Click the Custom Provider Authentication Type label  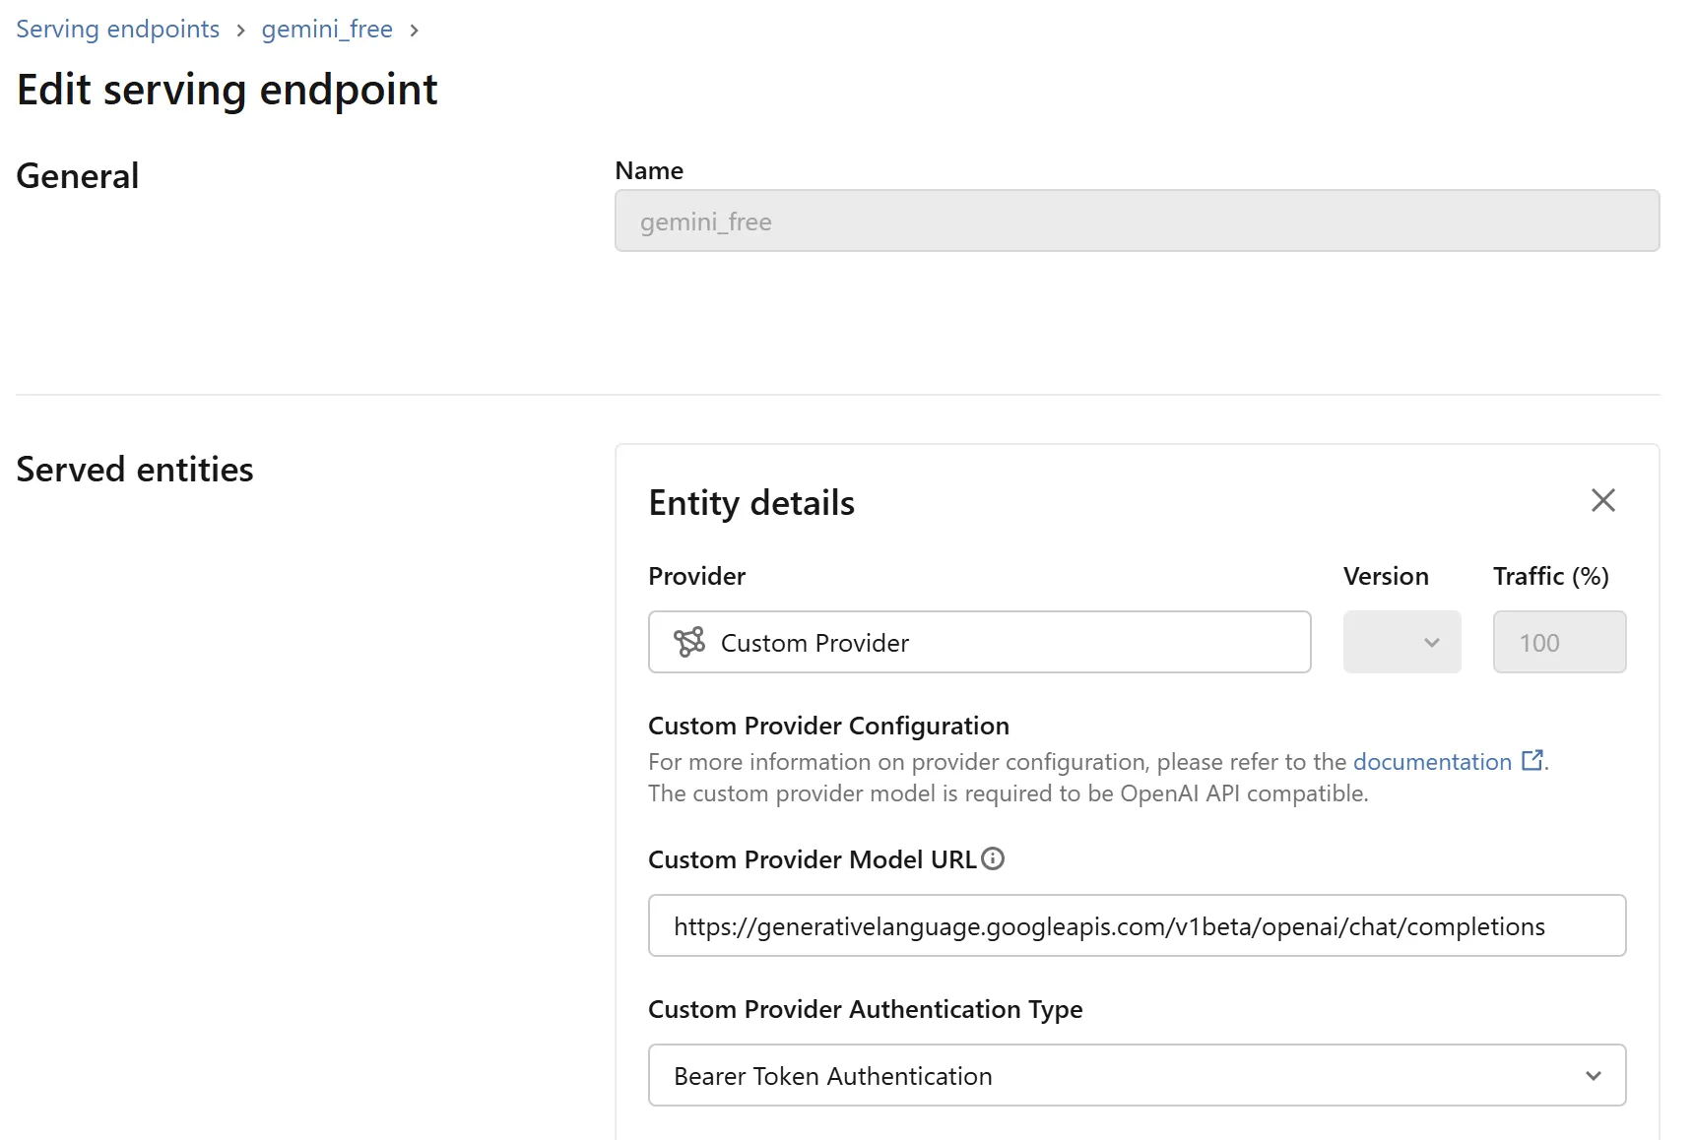tap(865, 1009)
